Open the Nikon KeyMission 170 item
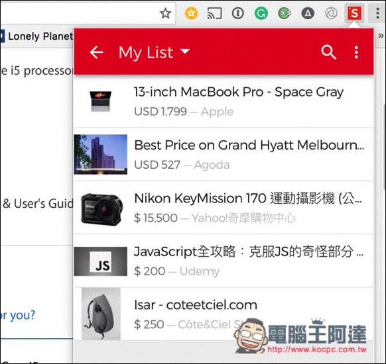 point(248,199)
